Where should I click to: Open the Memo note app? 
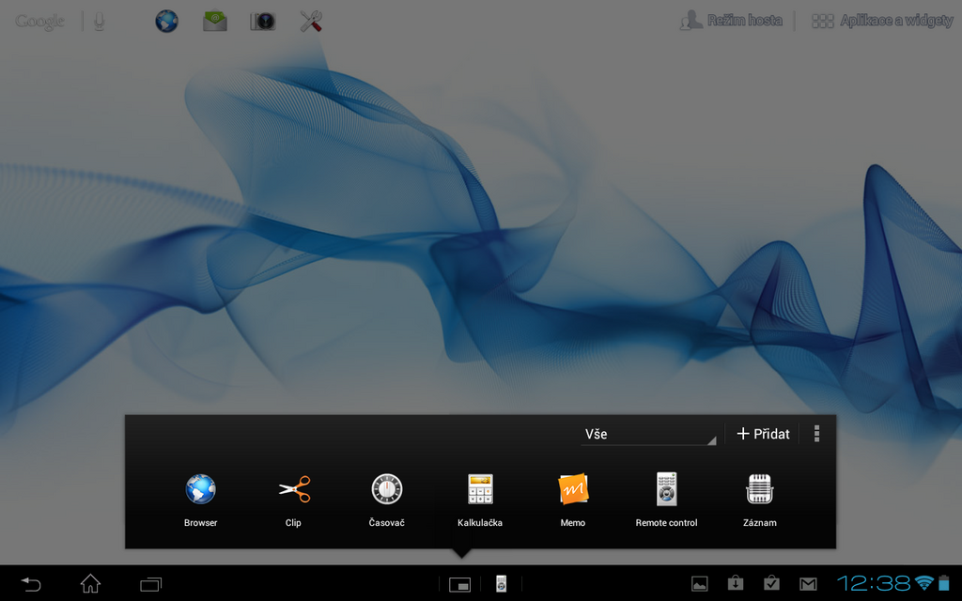(x=572, y=488)
